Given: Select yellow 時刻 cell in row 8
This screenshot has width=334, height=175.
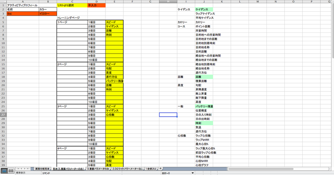Looking at the screenshot, I should click(114, 35).
